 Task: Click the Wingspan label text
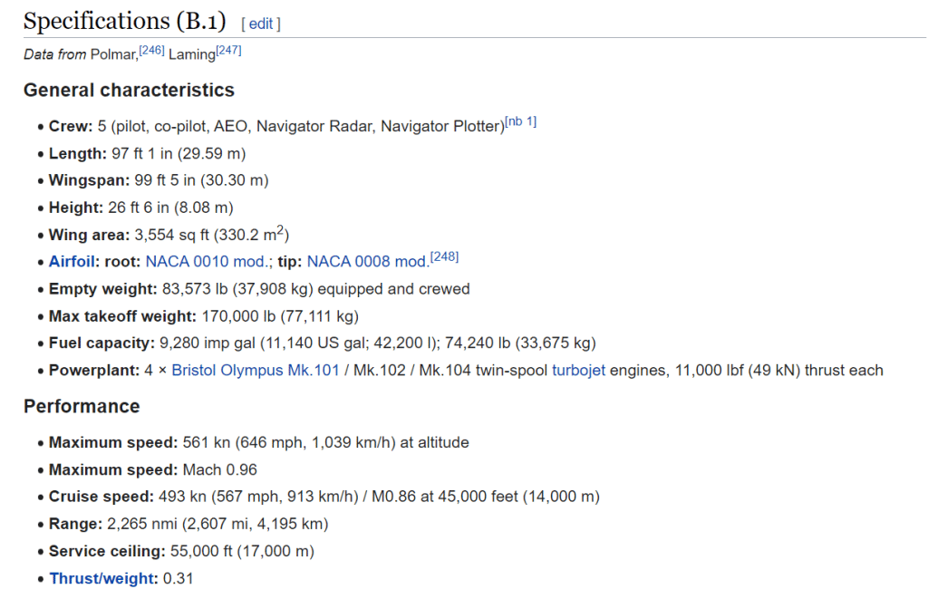pyautogui.click(x=89, y=180)
